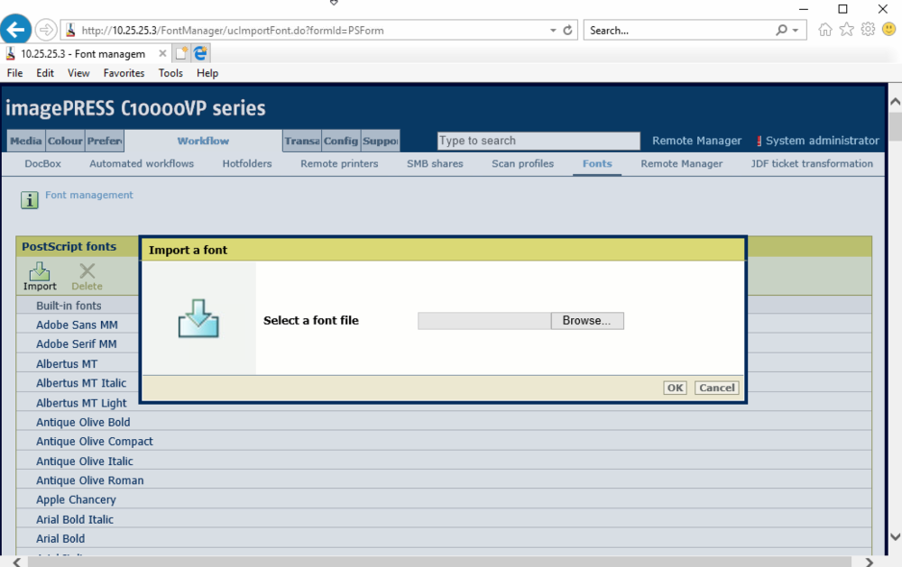Image resolution: width=902 pixels, height=567 pixels.
Task: Open the File menu
Action: pyautogui.click(x=15, y=73)
